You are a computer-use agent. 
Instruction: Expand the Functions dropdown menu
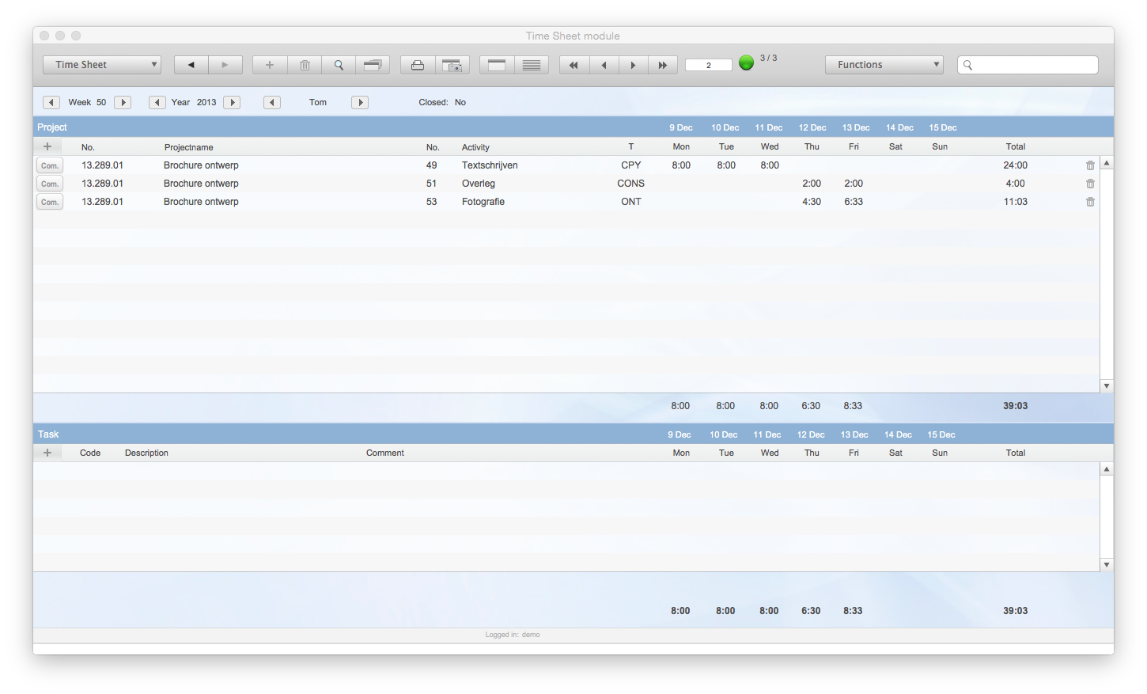point(884,65)
